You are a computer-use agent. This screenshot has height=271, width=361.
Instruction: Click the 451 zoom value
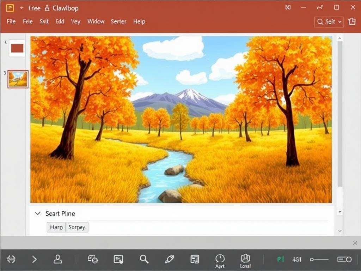(x=297, y=260)
